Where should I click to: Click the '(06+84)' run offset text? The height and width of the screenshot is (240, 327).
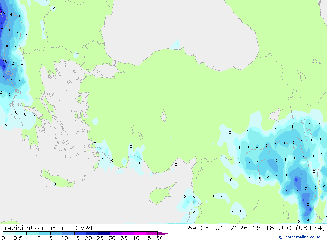click(x=310, y=228)
